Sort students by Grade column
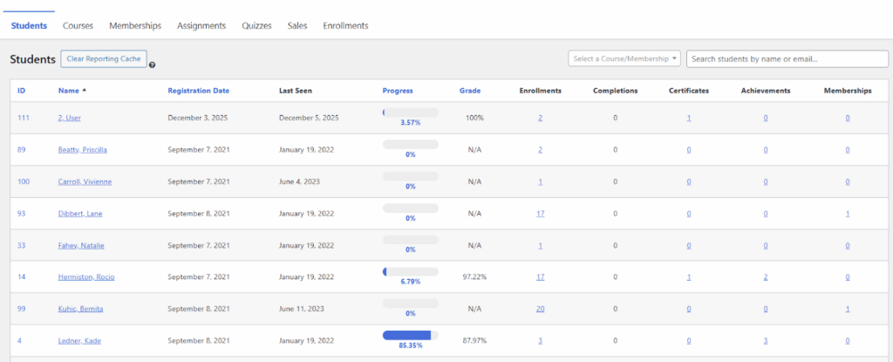This screenshot has width=893, height=362. click(470, 90)
